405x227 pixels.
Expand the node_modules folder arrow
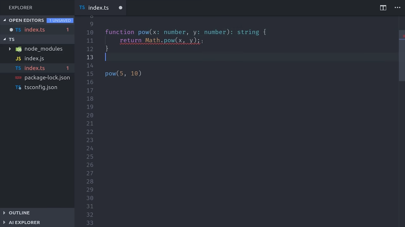tap(10, 49)
